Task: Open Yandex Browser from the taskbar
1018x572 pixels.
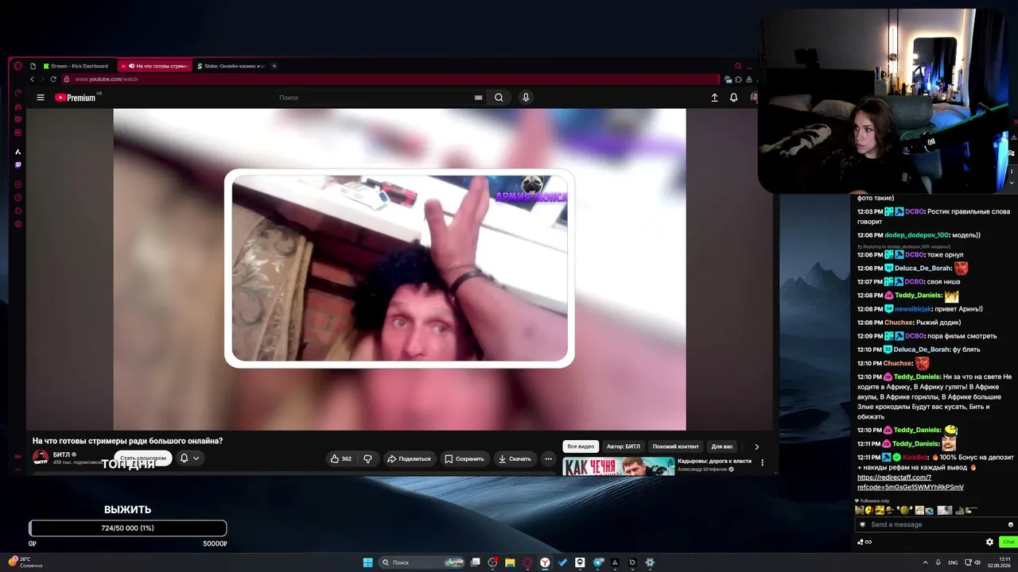Action: 545,562
